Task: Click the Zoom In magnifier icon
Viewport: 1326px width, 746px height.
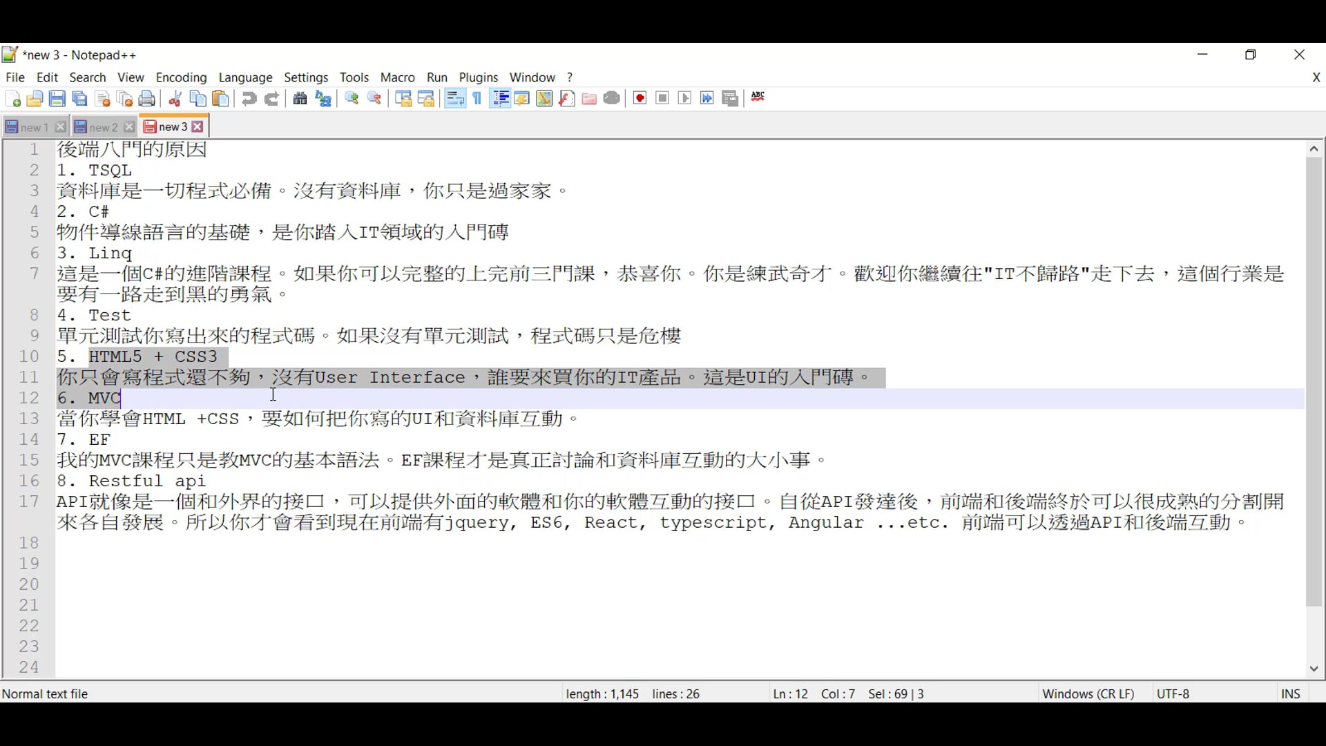Action: point(352,99)
